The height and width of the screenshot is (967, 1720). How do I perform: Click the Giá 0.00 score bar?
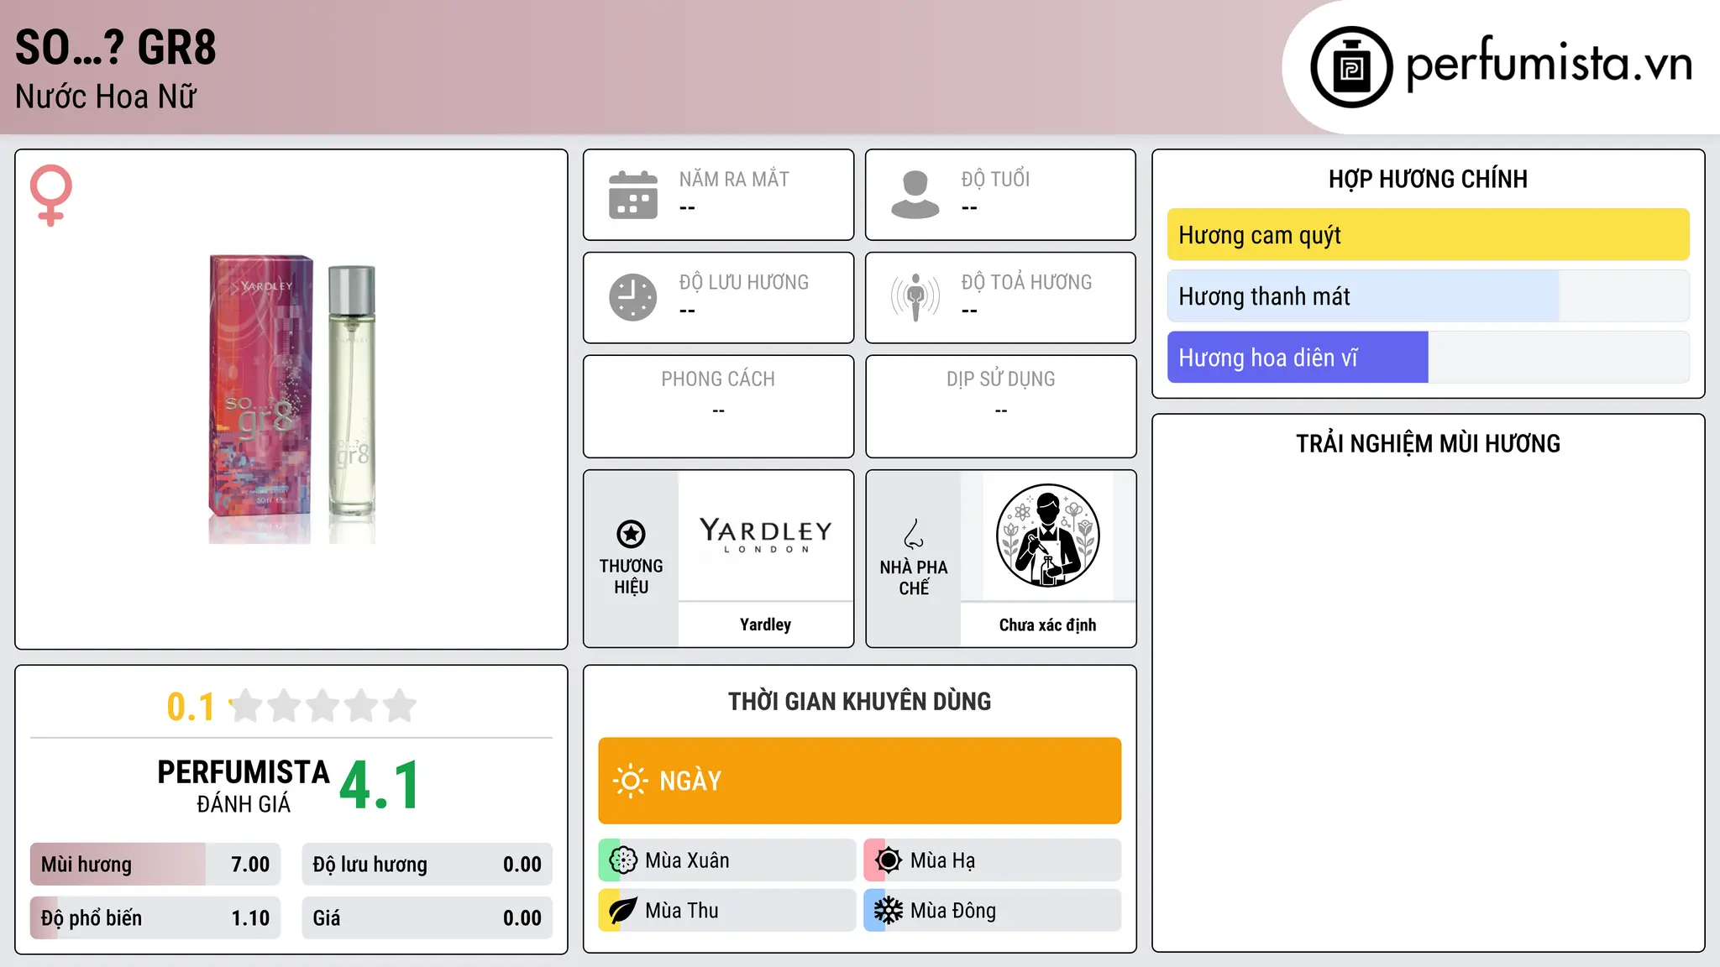click(427, 918)
